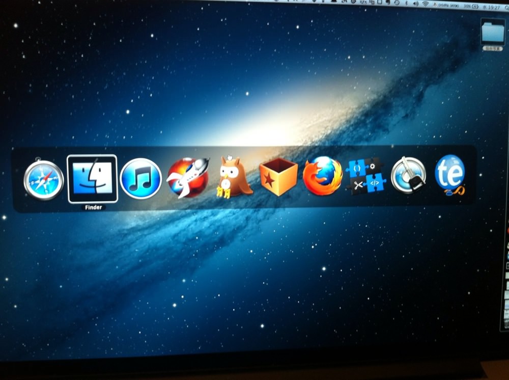Select the red rocket app icon

click(188, 178)
